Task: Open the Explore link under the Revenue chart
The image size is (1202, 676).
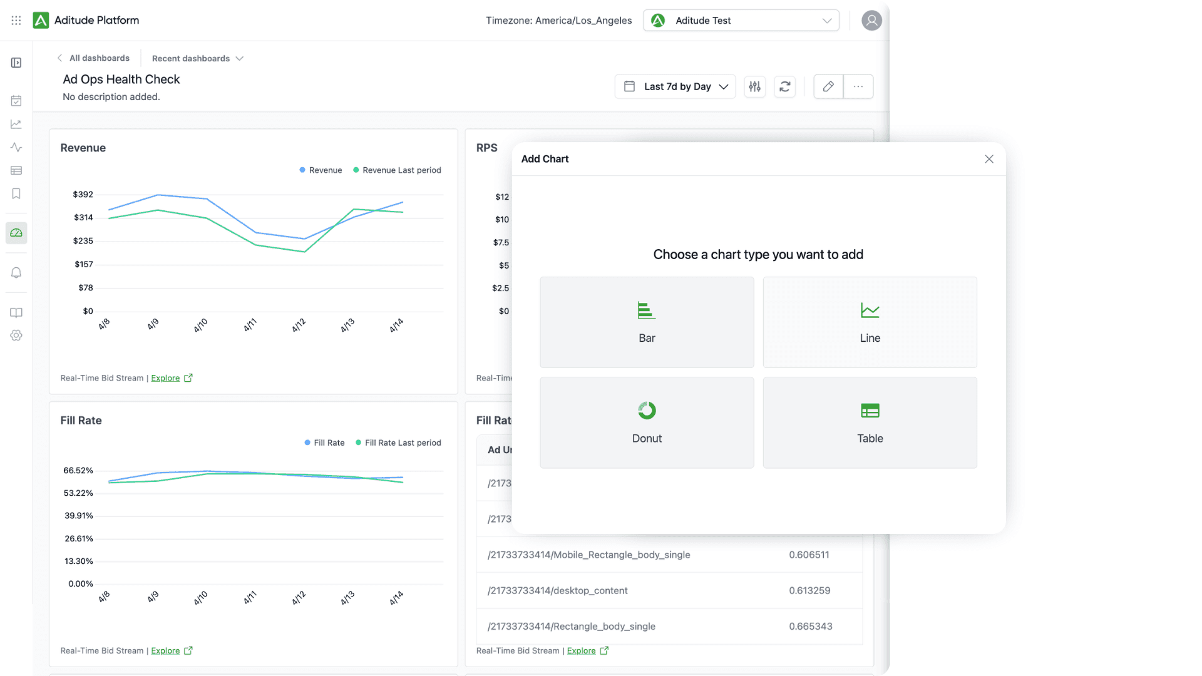Action: pyautogui.click(x=166, y=378)
